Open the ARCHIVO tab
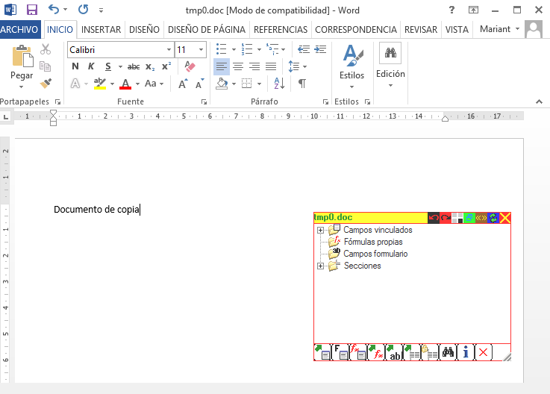The image size is (550, 394). tap(19, 29)
